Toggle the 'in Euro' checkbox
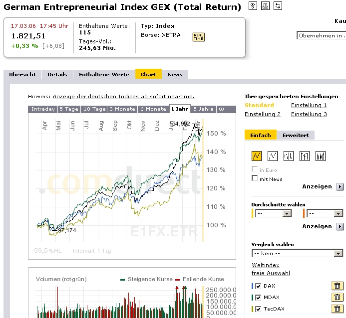346x318 pixels. pyautogui.click(x=255, y=169)
